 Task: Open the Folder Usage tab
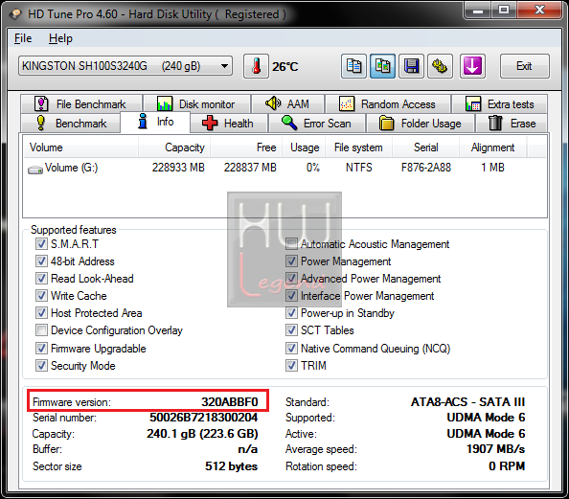[421, 124]
